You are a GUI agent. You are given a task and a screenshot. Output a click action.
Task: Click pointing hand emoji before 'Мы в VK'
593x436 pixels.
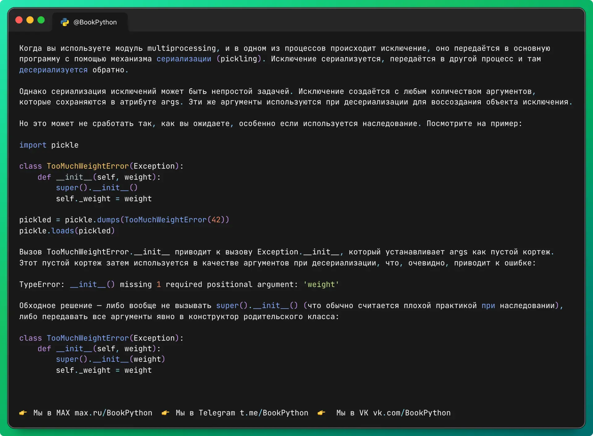(322, 413)
